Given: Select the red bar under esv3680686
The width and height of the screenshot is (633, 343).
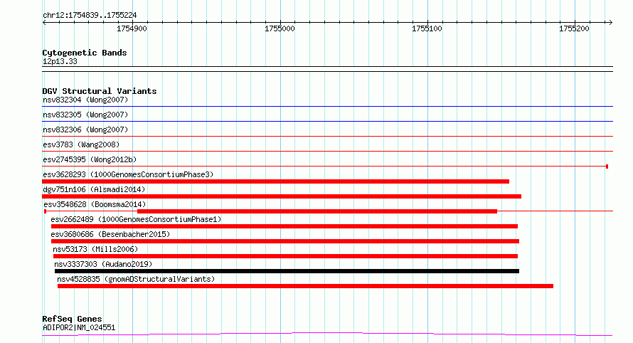Looking at the screenshot, I should [x=285, y=241].
